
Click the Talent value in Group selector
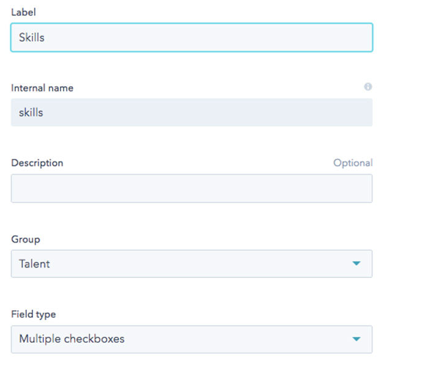[34, 264]
